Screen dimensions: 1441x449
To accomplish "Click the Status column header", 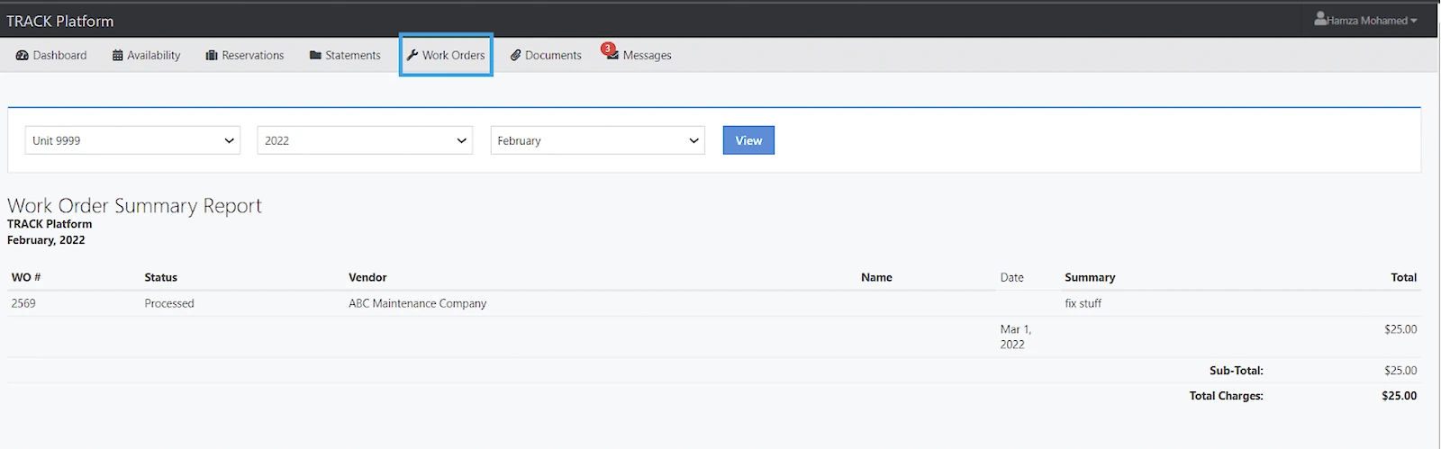I will [160, 277].
